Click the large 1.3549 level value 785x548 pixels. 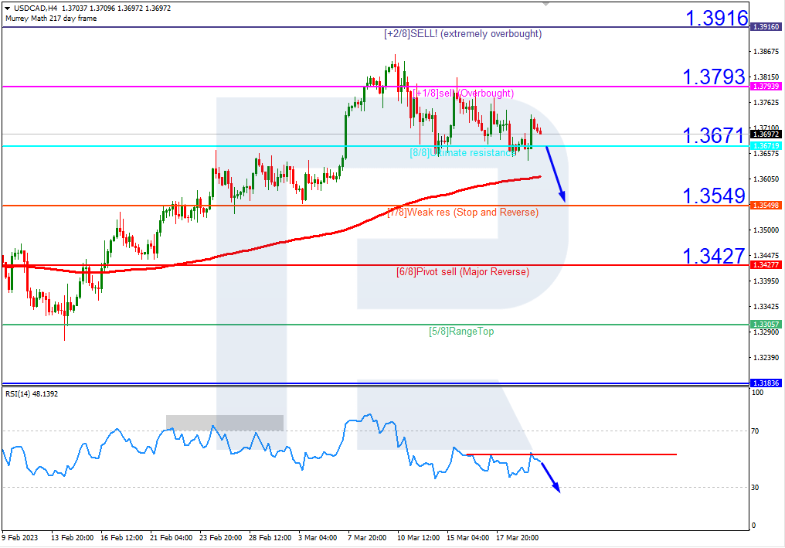coord(714,196)
